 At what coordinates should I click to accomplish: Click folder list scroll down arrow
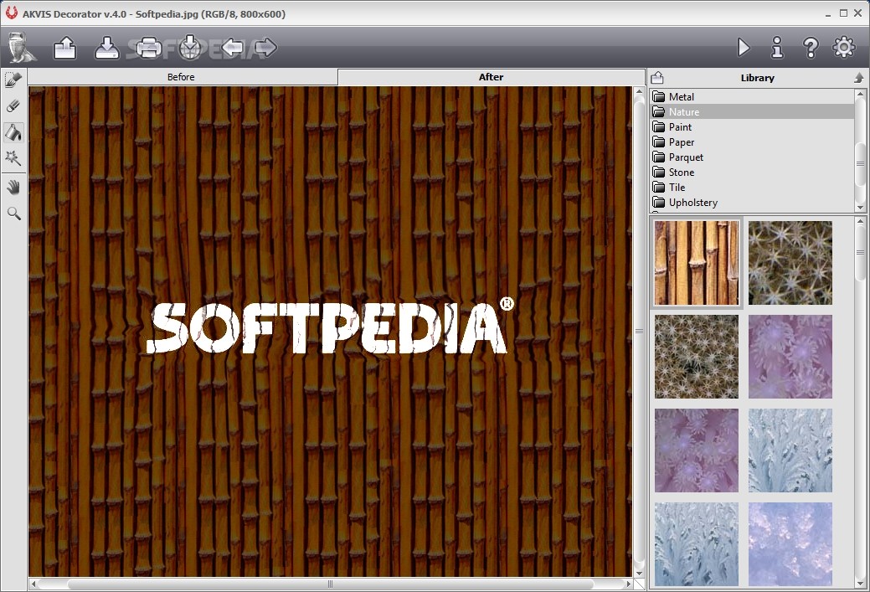(x=861, y=207)
